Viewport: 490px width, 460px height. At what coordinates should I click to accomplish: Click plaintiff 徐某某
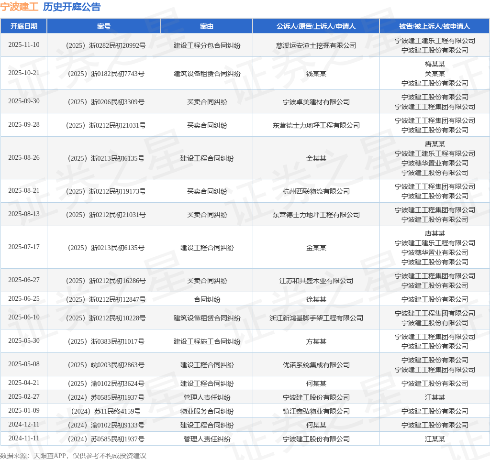[x=316, y=299]
